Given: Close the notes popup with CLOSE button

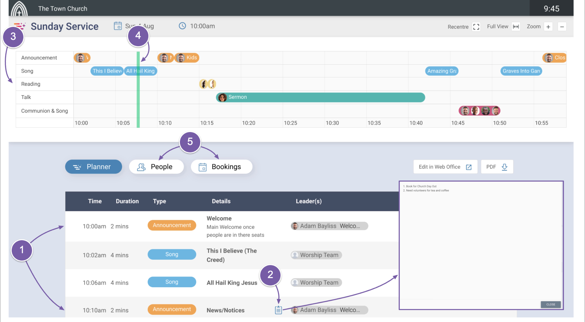Looking at the screenshot, I should (550, 304).
